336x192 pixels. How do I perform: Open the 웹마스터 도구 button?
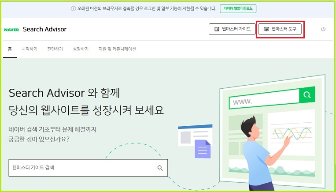point(280,29)
